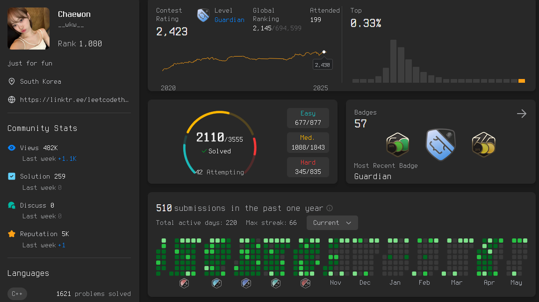The image size is (539, 302).
Task: Click the Feb month label on heatmap
Action: 424,282
